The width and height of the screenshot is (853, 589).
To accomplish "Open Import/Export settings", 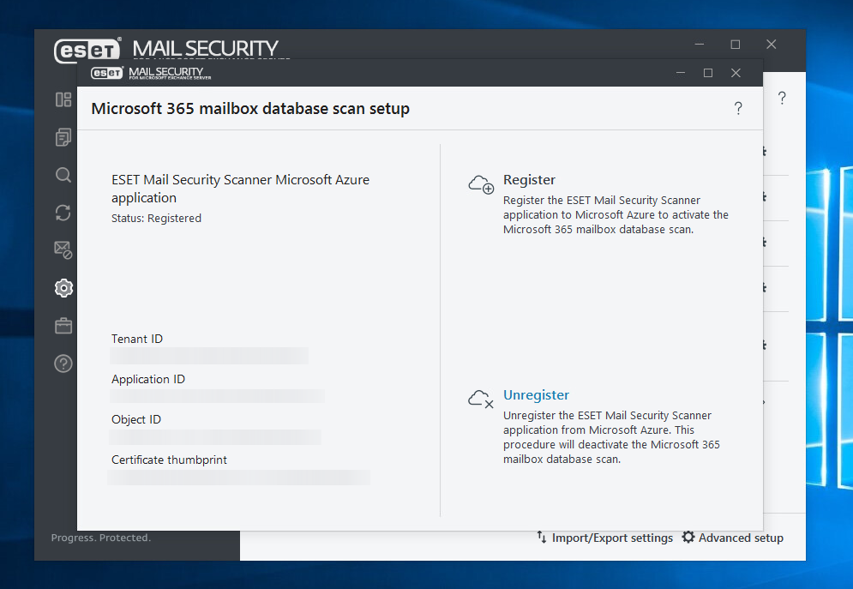I will coord(604,538).
